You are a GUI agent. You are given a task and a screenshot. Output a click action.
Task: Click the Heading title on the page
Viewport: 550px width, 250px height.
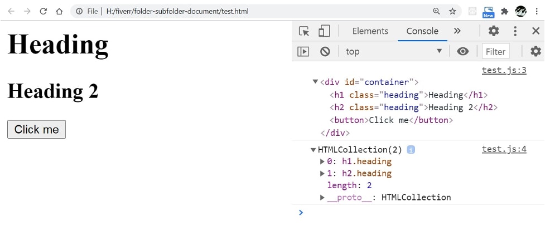(58, 45)
